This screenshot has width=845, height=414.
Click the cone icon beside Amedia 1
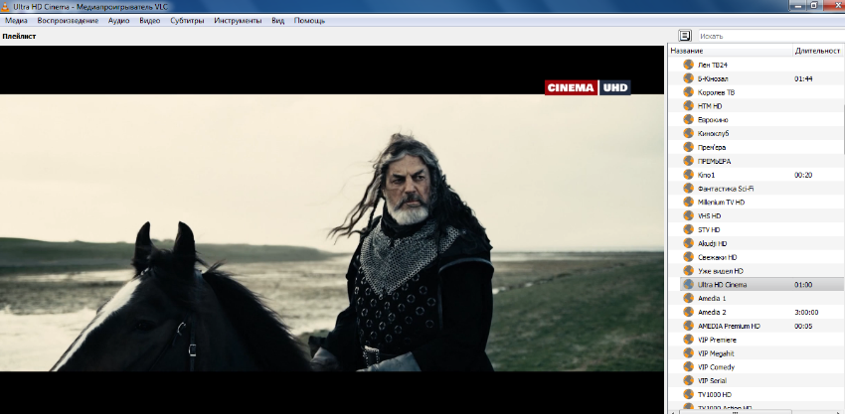[688, 298]
